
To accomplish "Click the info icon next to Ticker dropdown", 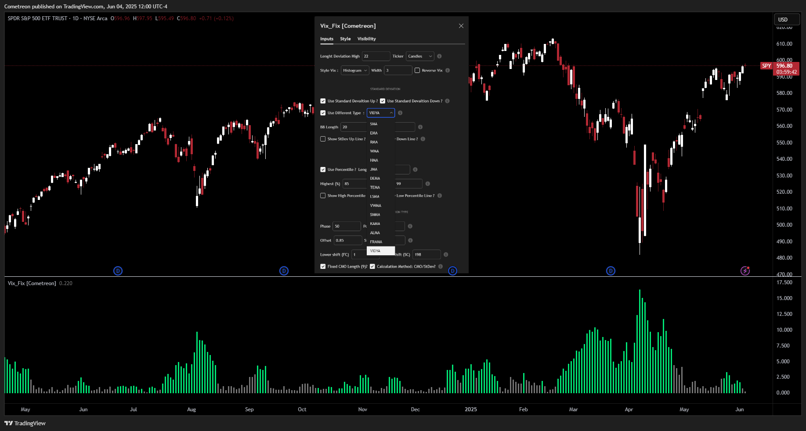I will [439, 56].
